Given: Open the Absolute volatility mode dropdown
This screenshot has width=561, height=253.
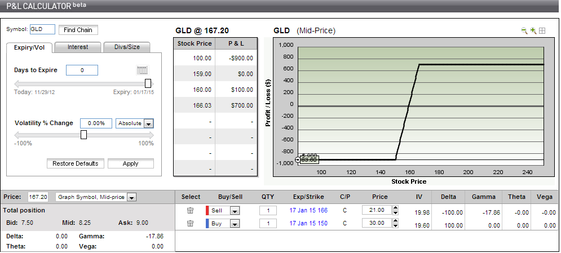Looking at the screenshot, I should pos(148,123).
